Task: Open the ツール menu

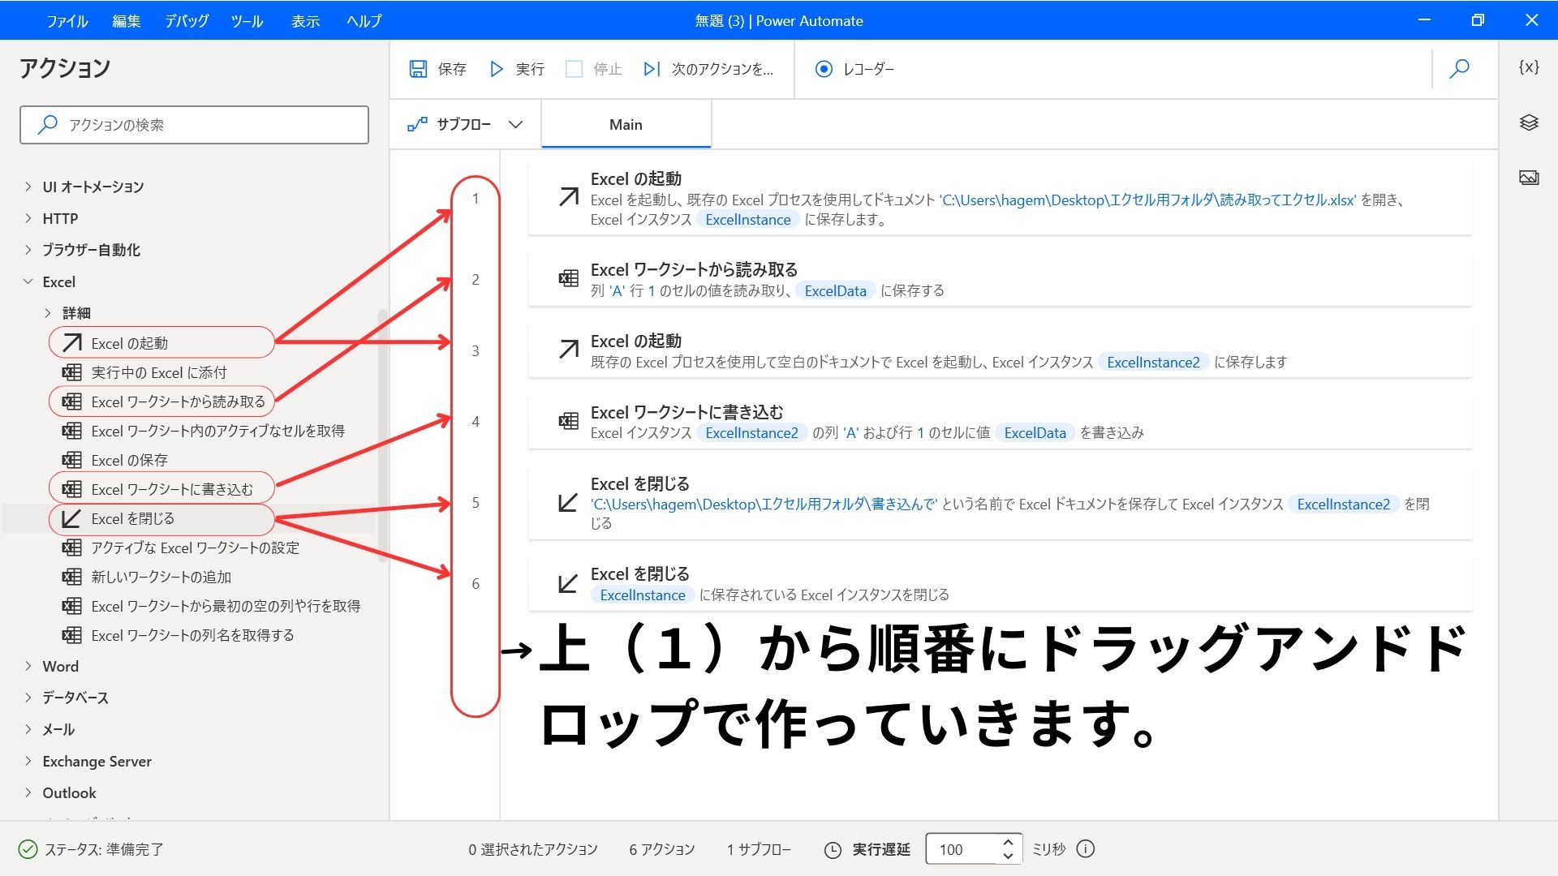Action: tap(247, 21)
